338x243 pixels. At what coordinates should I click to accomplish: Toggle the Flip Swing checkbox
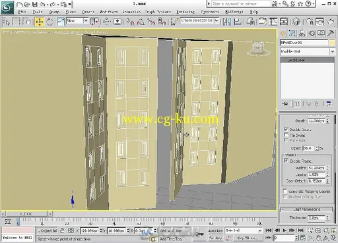tap(286, 135)
